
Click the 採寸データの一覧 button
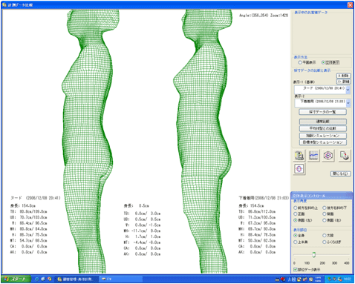tap(322, 112)
